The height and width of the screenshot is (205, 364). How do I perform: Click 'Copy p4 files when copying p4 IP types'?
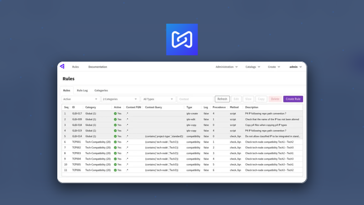coord(266,125)
